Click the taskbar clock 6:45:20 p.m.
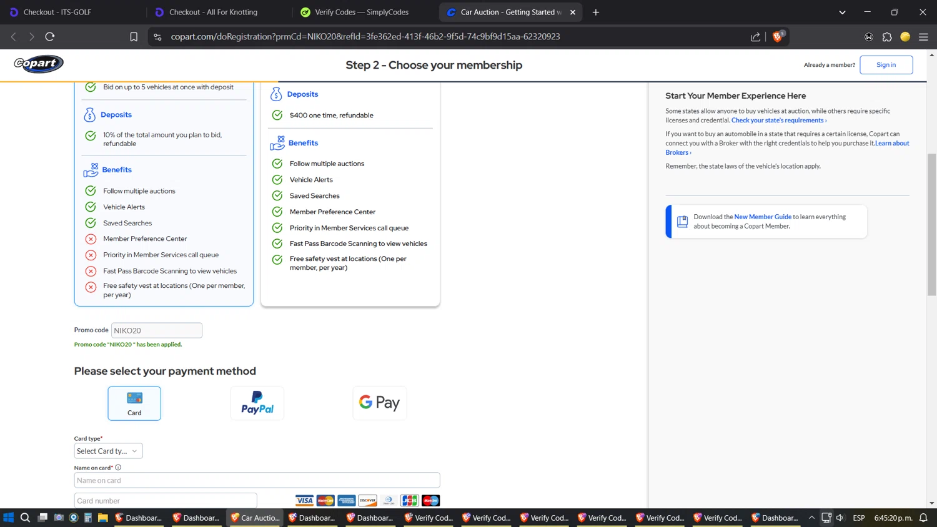This screenshot has height=527, width=937. coord(893,518)
